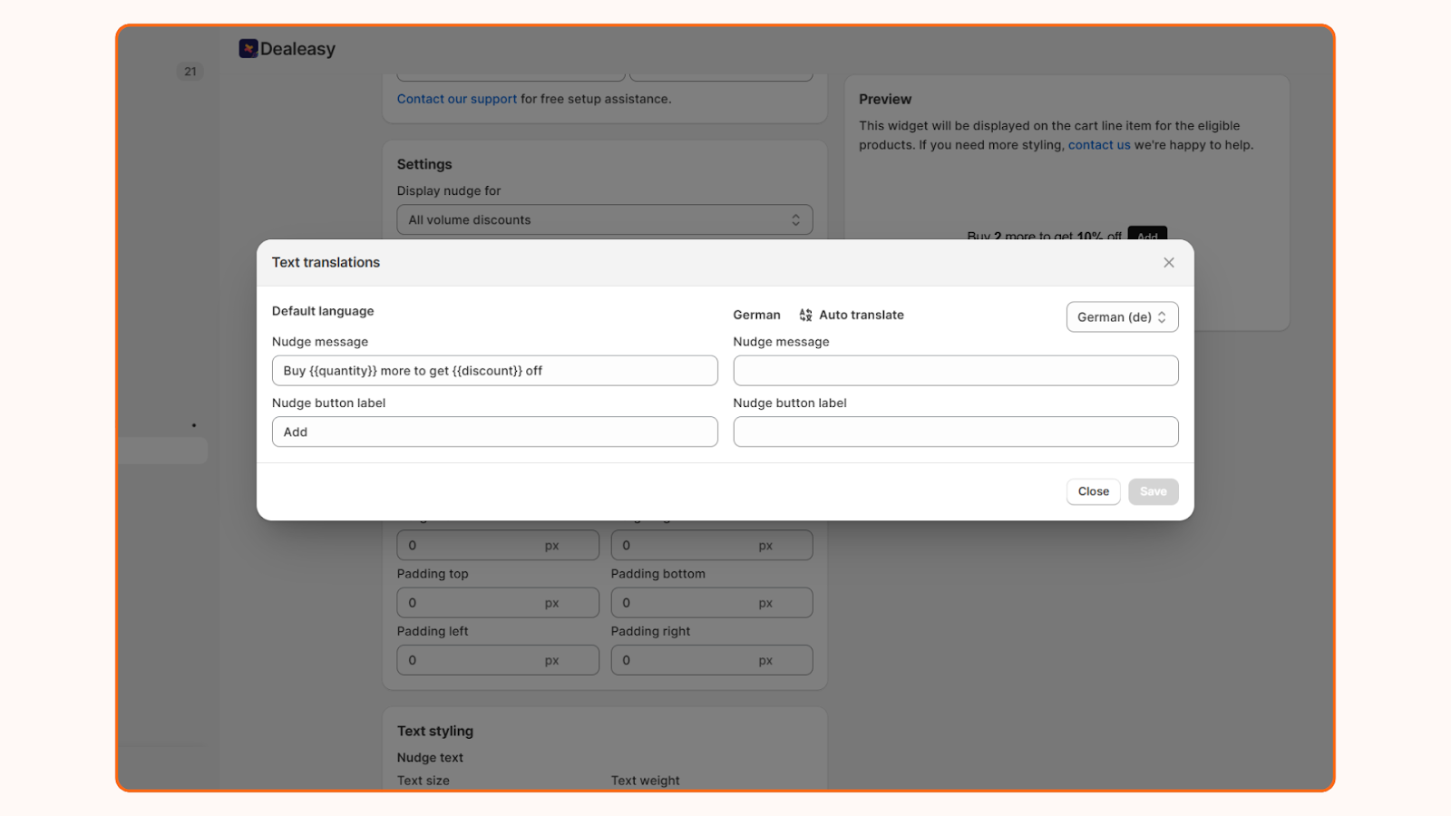This screenshot has height=816, width=1451.
Task: Click the empty German Nudge message field
Action: [x=955, y=370]
